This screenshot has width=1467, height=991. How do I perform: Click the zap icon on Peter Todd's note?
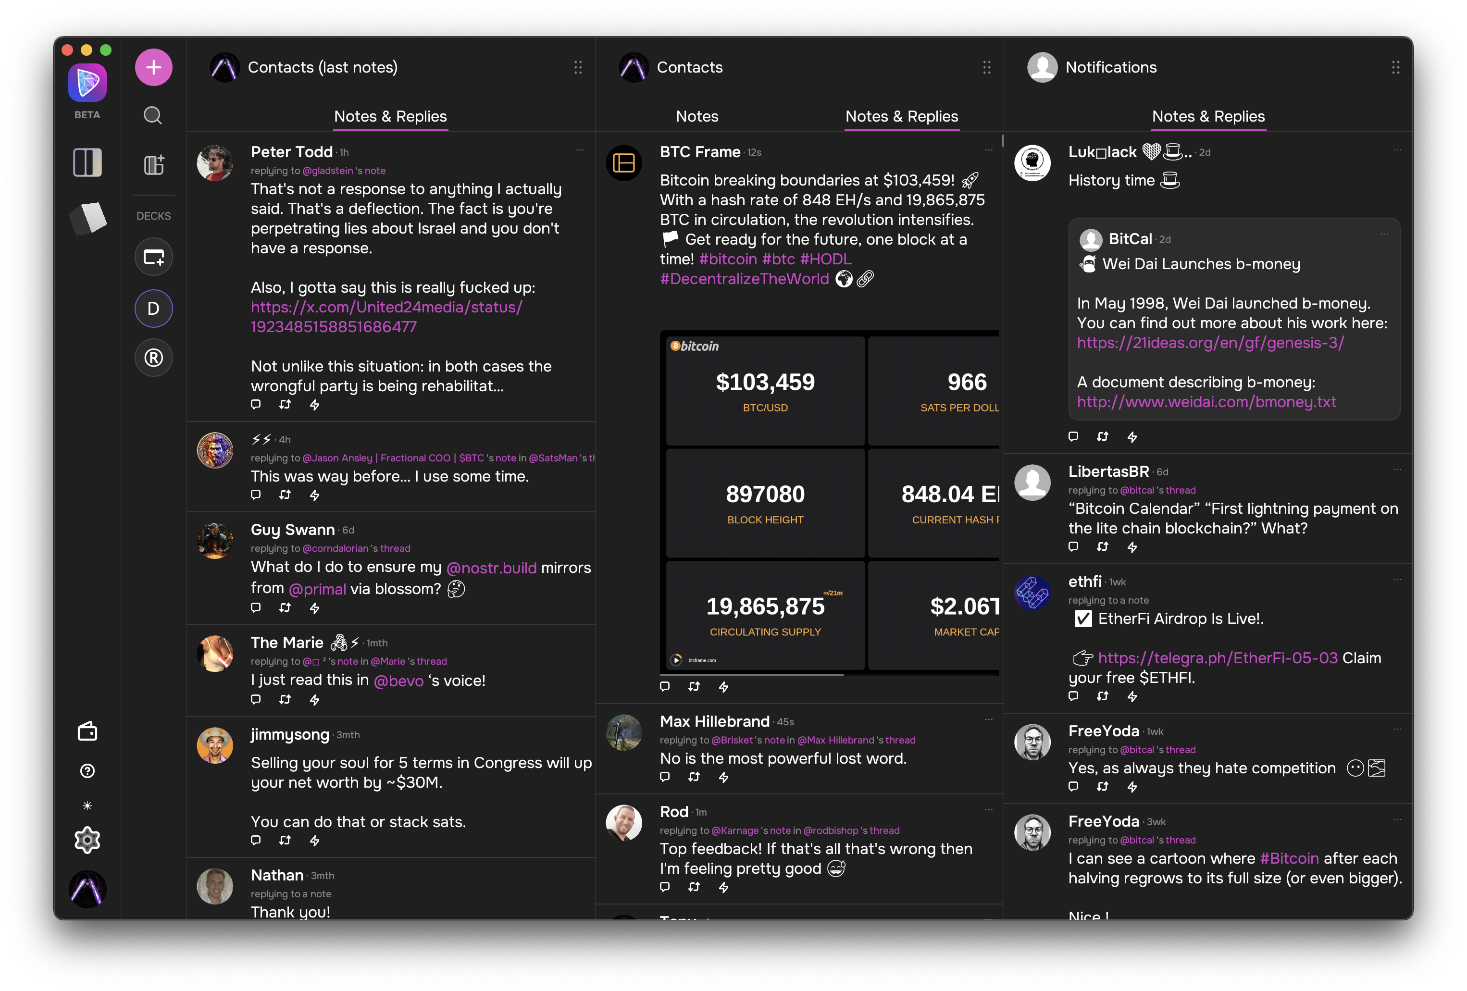(314, 405)
